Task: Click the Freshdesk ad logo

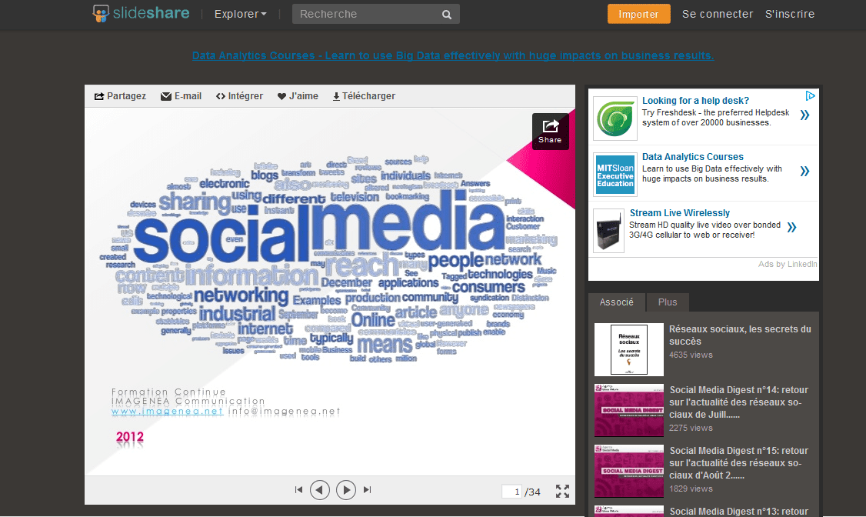Action: [x=615, y=118]
